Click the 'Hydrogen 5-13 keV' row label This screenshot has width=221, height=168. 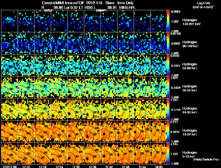point(190,154)
